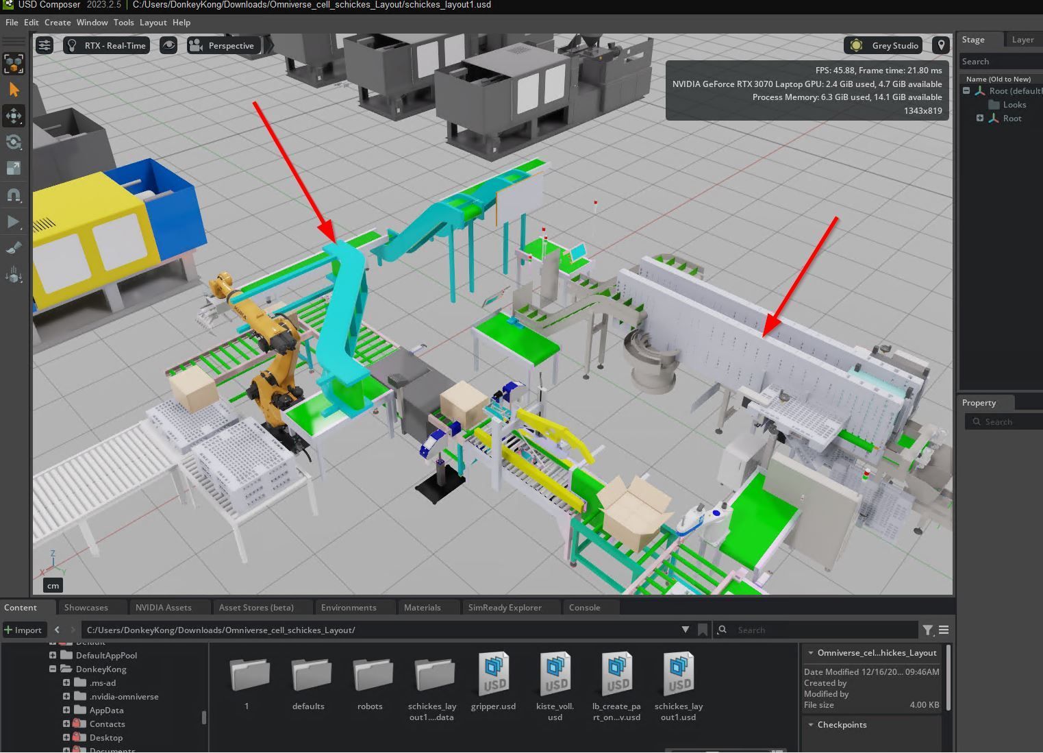1043x753 pixels.
Task: Expand the .ms-ad folder
Action: pos(66,683)
